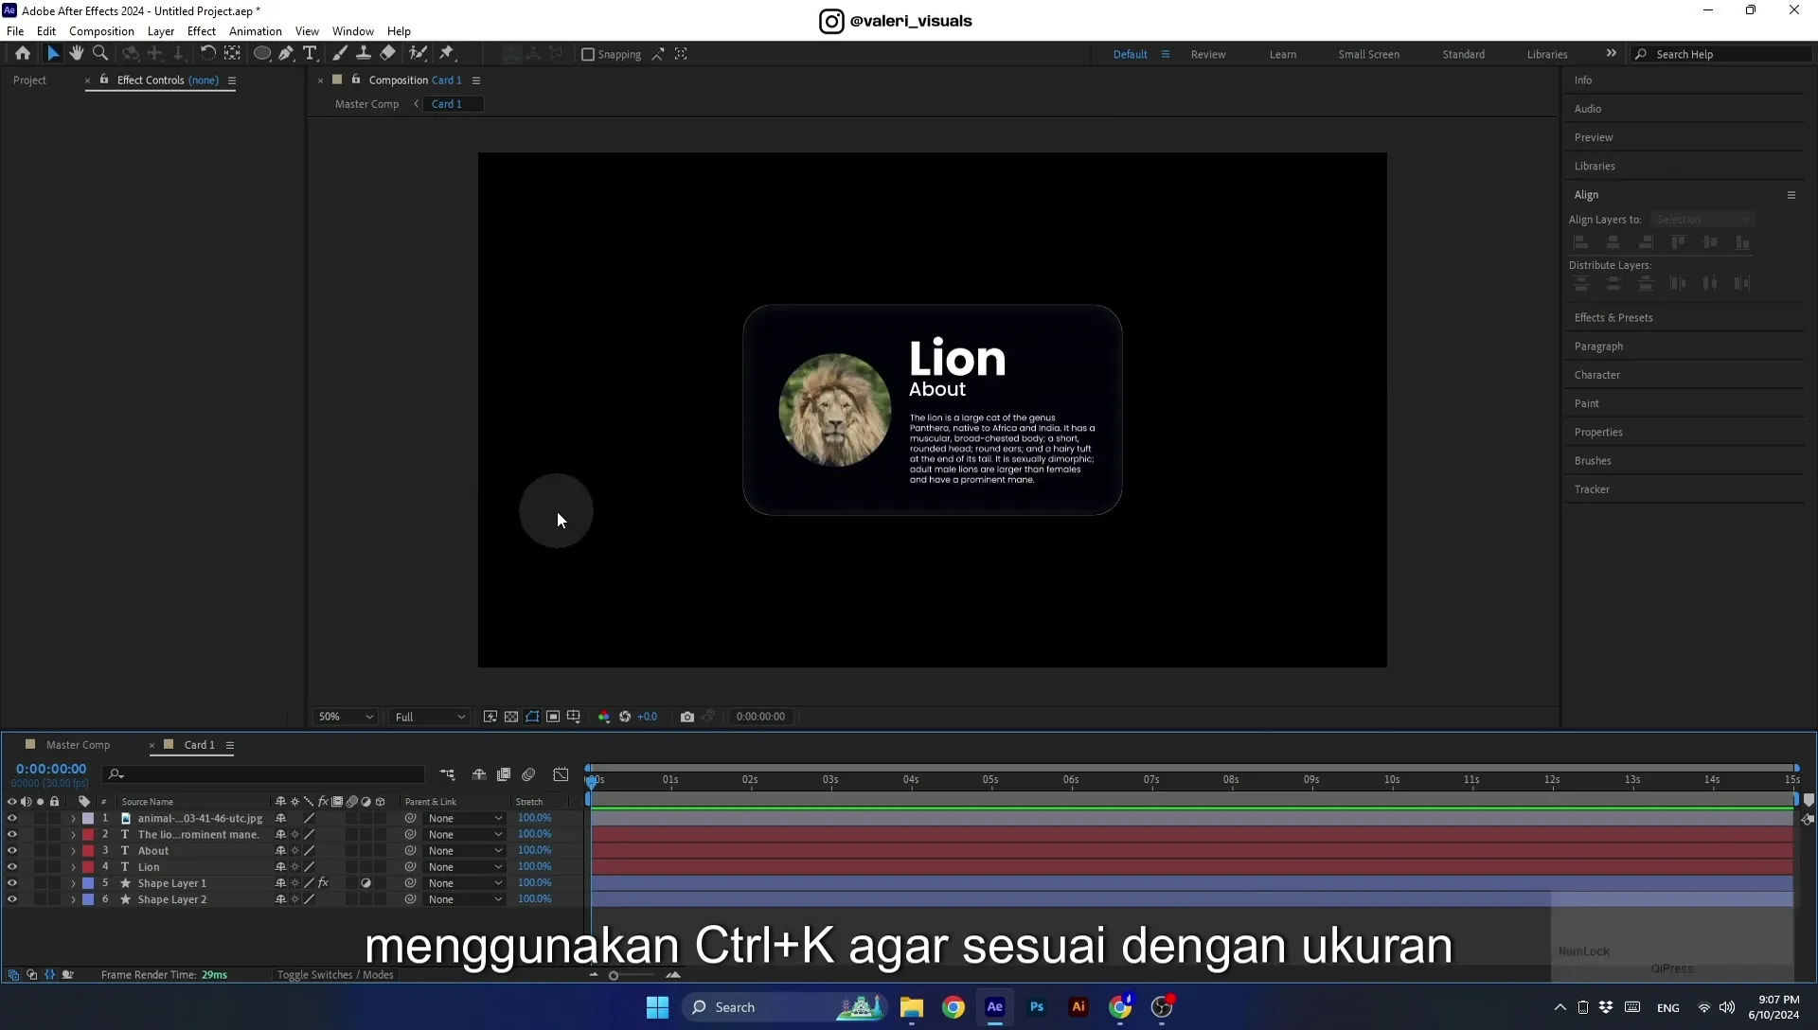Expand Shape Layer 1 properties
Viewport: 1818px width, 1030px height.
point(73,883)
